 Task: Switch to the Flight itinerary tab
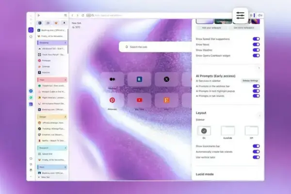click(52, 97)
